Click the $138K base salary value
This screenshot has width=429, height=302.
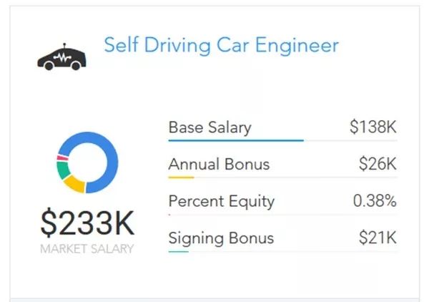click(x=373, y=128)
